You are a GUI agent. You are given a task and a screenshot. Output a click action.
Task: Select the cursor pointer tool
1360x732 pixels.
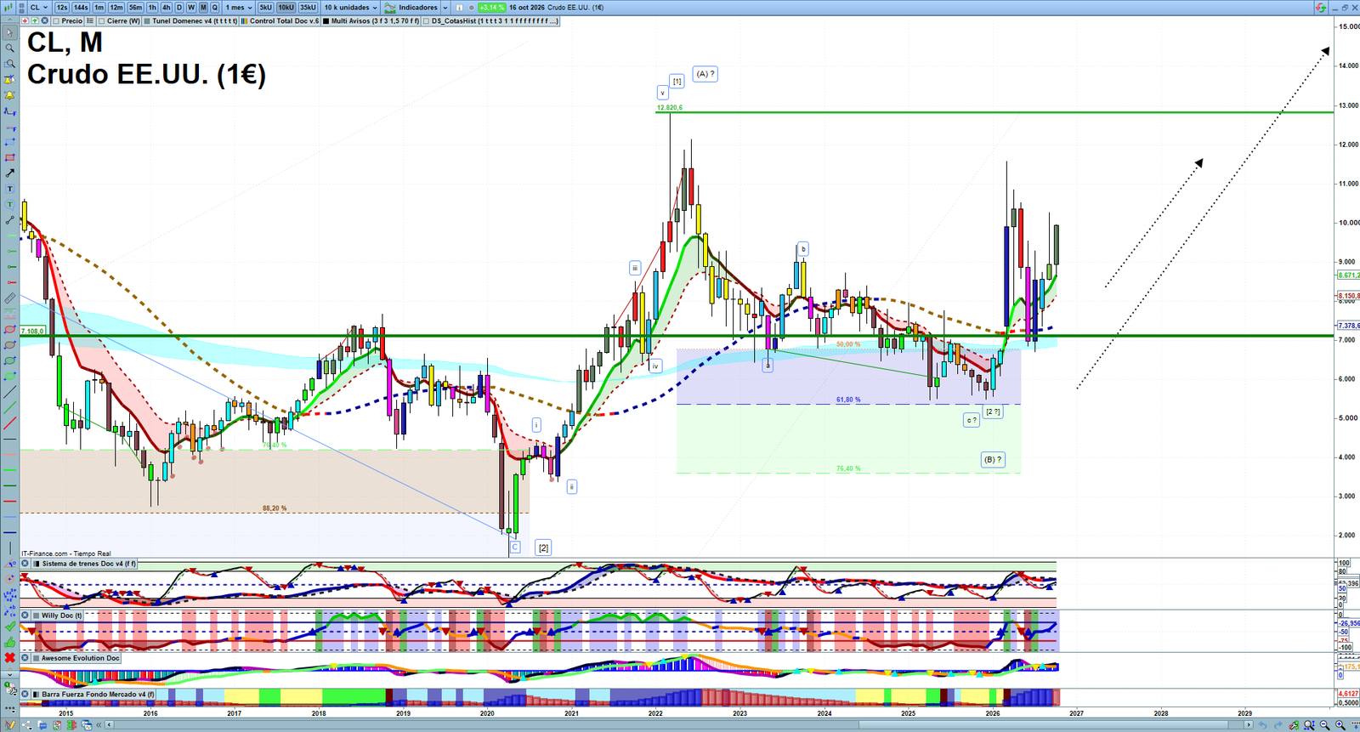9,32
